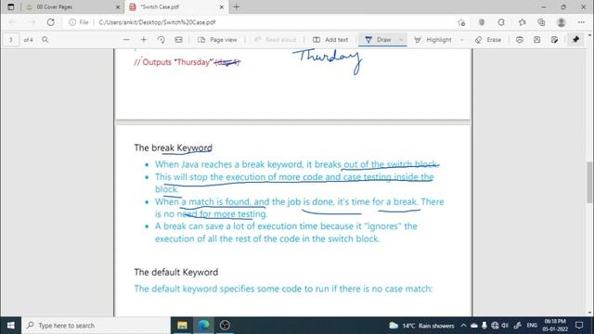Save the PDF document

tap(536, 40)
